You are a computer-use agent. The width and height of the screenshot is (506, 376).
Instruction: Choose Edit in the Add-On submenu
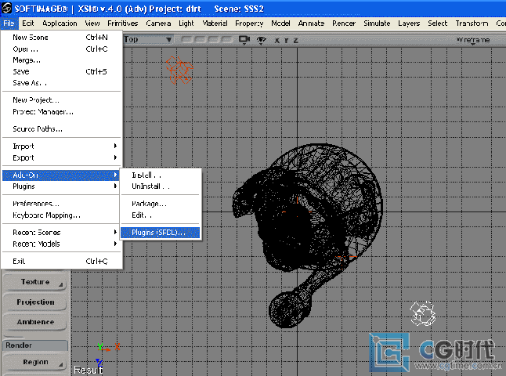(x=161, y=215)
